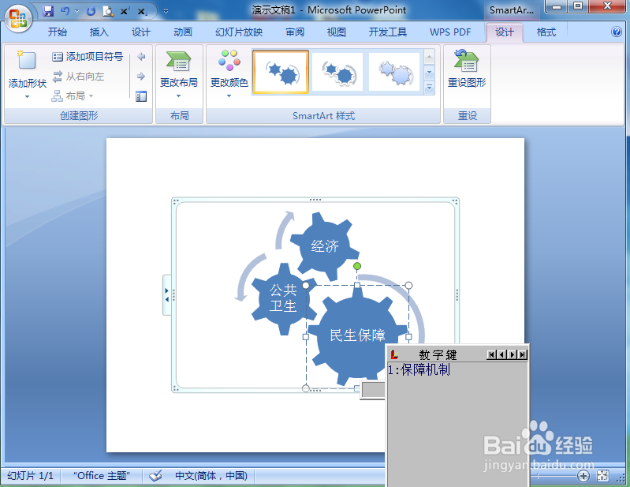Click the 更改布局 icon
The width and height of the screenshot is (630, 487).
tap(179, 62)
